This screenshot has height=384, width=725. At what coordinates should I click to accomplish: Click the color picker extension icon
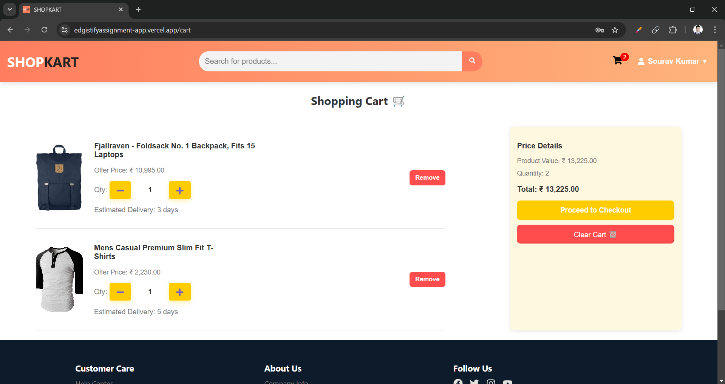[x=639, y=30]
